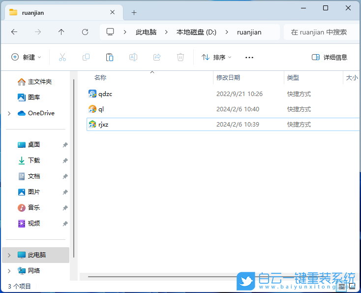
Task: Click the computer icon in address bar
Action: click(110, 32)
